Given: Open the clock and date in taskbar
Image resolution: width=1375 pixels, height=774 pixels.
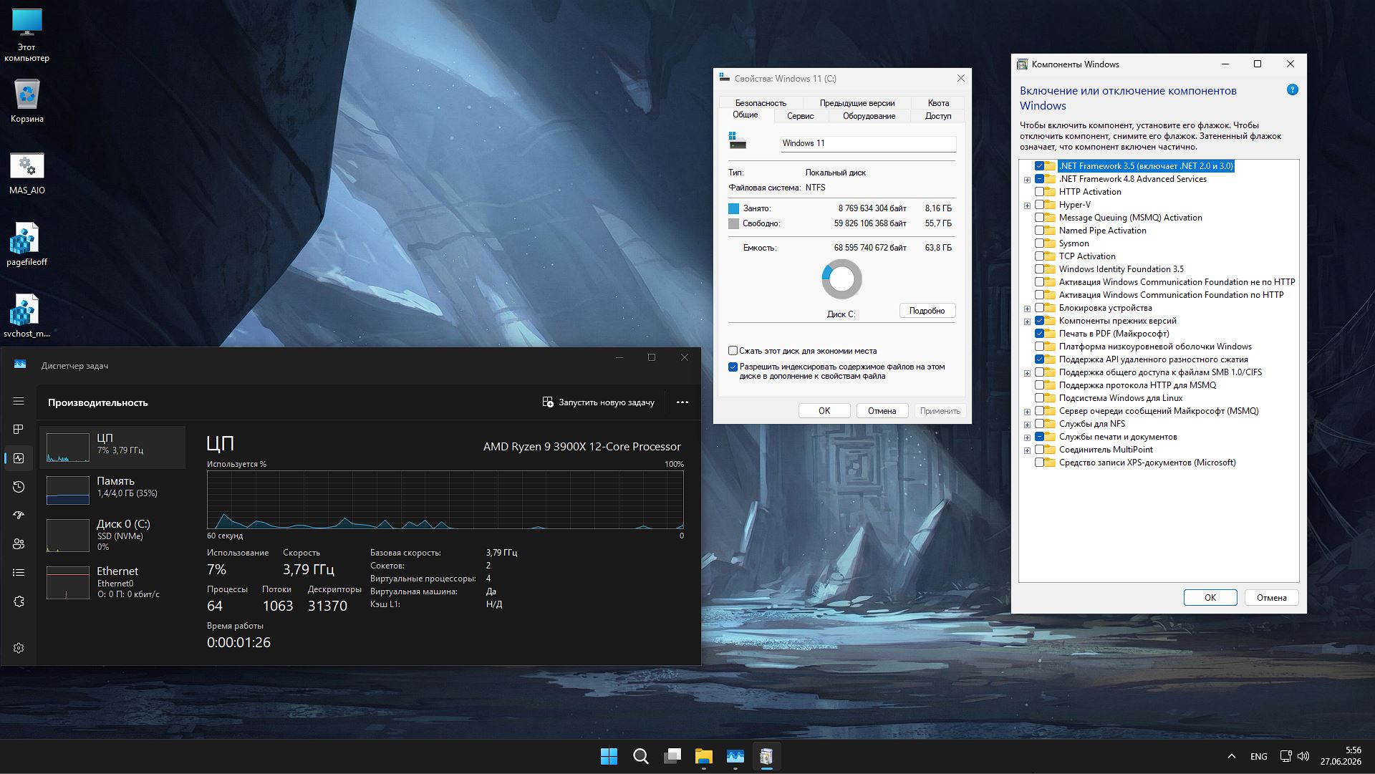Looking at the screenshot, I should pos(1341,756).
